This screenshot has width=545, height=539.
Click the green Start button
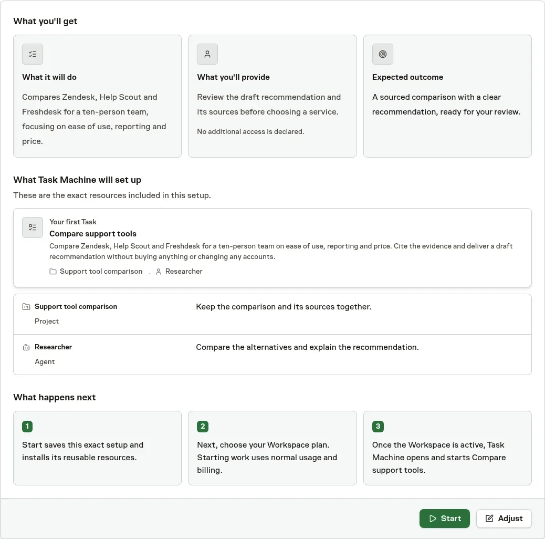pyautogui.click(x=444, y=518)
